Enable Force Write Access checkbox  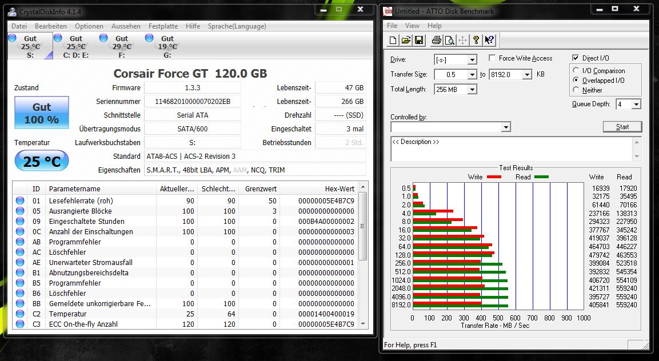[x=492, y=58]
